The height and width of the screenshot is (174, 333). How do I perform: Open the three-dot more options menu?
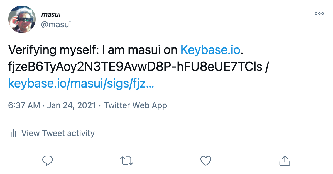coord(319,13)
